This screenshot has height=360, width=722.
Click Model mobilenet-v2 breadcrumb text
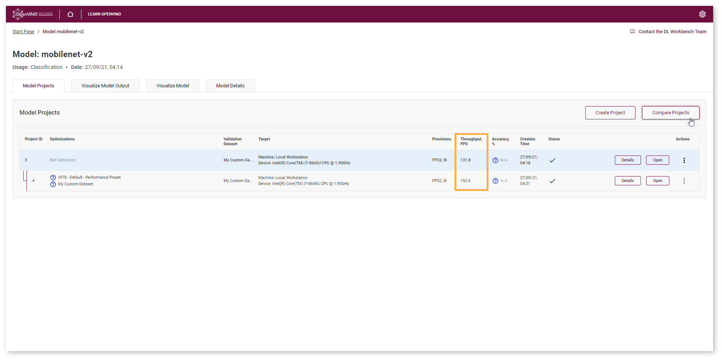click(63, 32)
